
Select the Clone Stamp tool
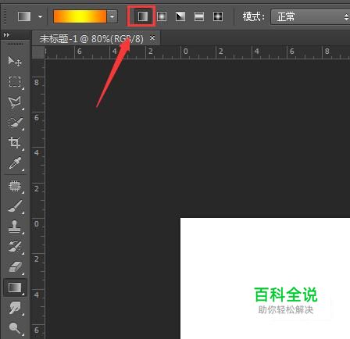(14, 227)
